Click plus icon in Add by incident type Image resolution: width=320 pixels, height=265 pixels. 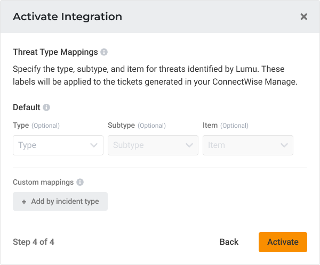24,202
